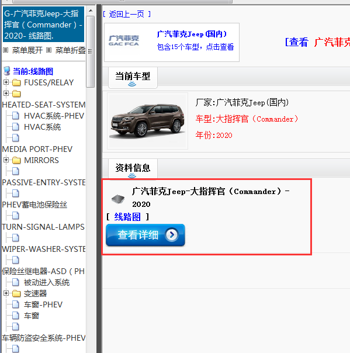Screen dimensions: 350x353
Task: Click the sidebar vertical scrollbar thumb
Action: [91, 52]
